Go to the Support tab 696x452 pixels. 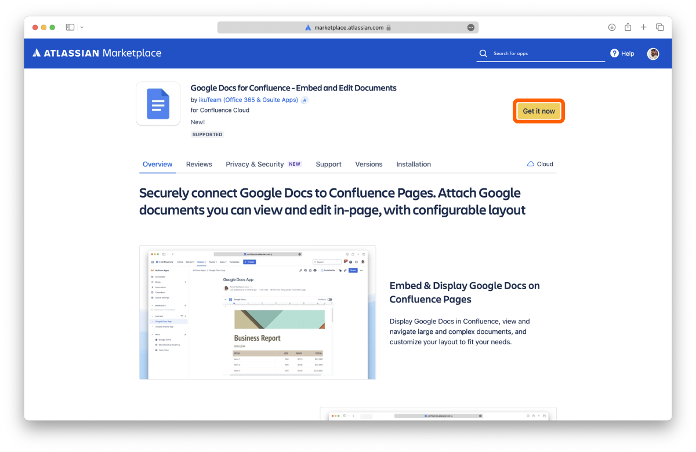(x=328, y=164)
